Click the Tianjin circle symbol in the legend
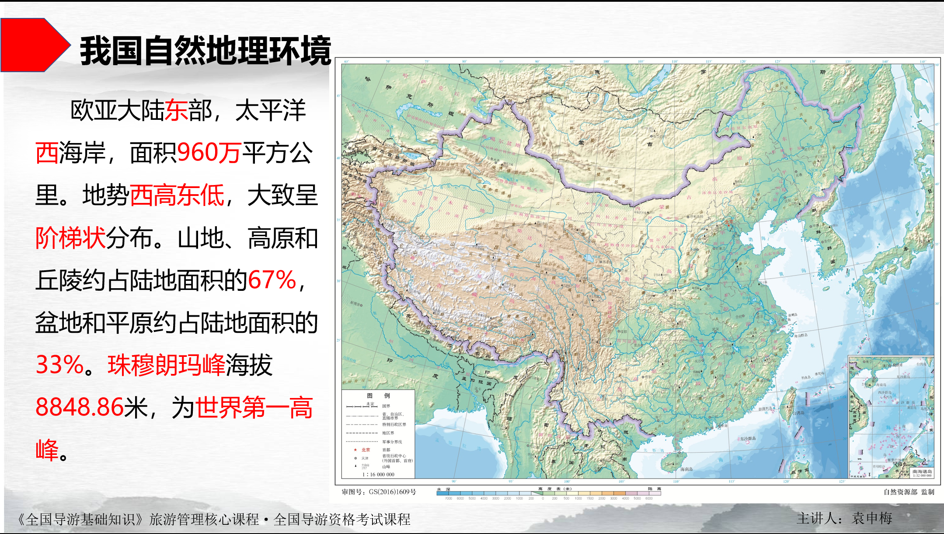The image size is (944, 534). tap(355, 458)
